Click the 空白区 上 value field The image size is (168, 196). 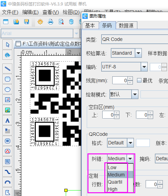108,115
